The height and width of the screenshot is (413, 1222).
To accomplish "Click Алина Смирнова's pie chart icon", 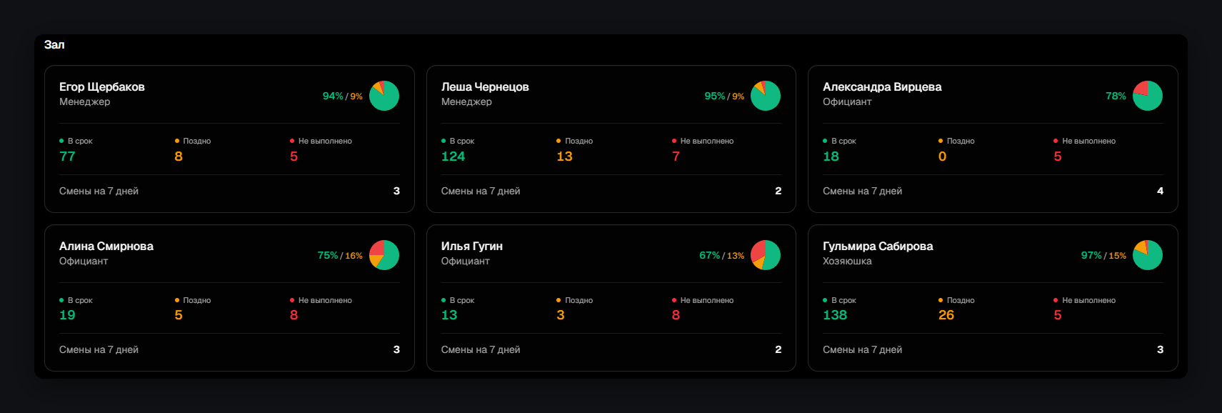I will point(384,255).
